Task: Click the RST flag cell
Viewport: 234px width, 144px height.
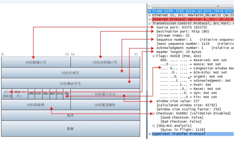Action: 53,94
